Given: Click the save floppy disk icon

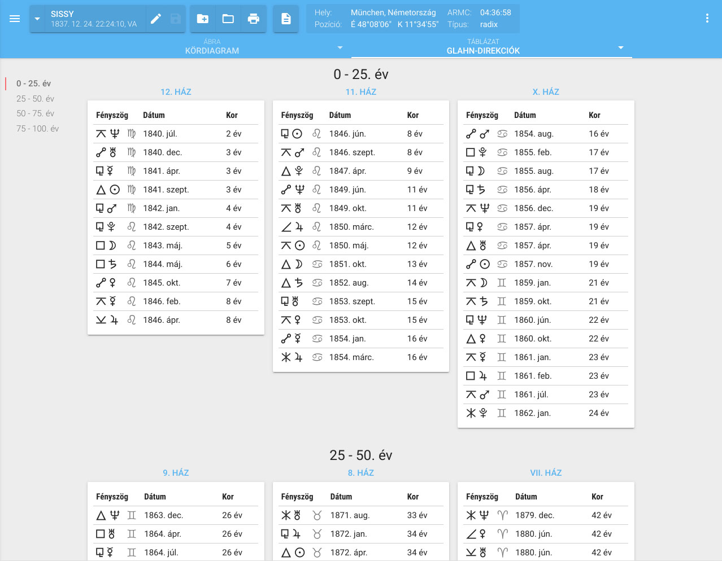Looking at the screenshot, I should (x=176, y=19).
